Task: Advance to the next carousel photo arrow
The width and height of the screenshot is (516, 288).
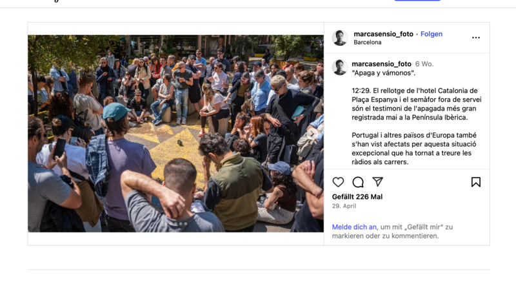Action: 312,134
